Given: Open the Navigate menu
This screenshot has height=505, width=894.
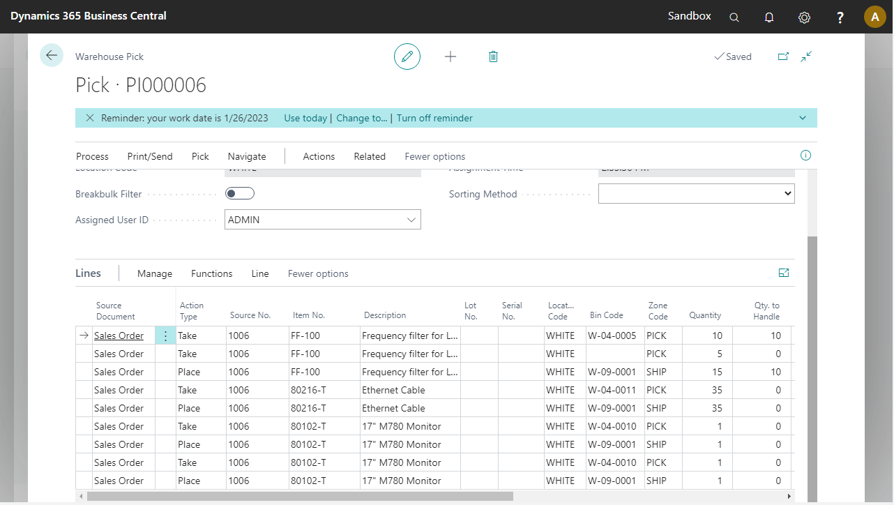Looking at the screenshot, I should (247, 156).
